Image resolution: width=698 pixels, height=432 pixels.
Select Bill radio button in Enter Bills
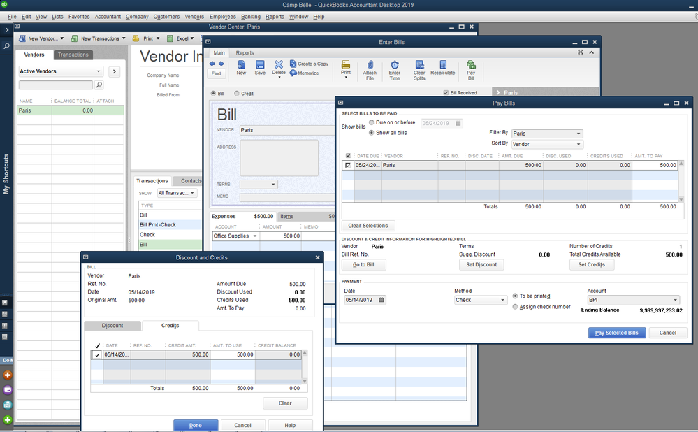[x=213, y=94]
